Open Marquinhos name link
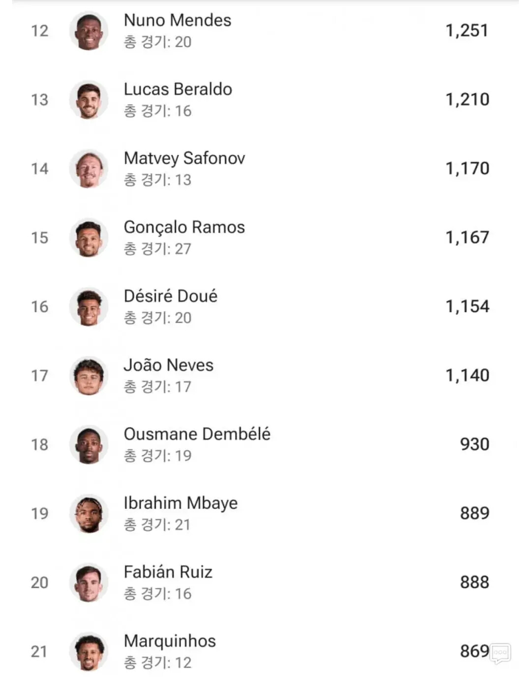 [x=170, y=641]
